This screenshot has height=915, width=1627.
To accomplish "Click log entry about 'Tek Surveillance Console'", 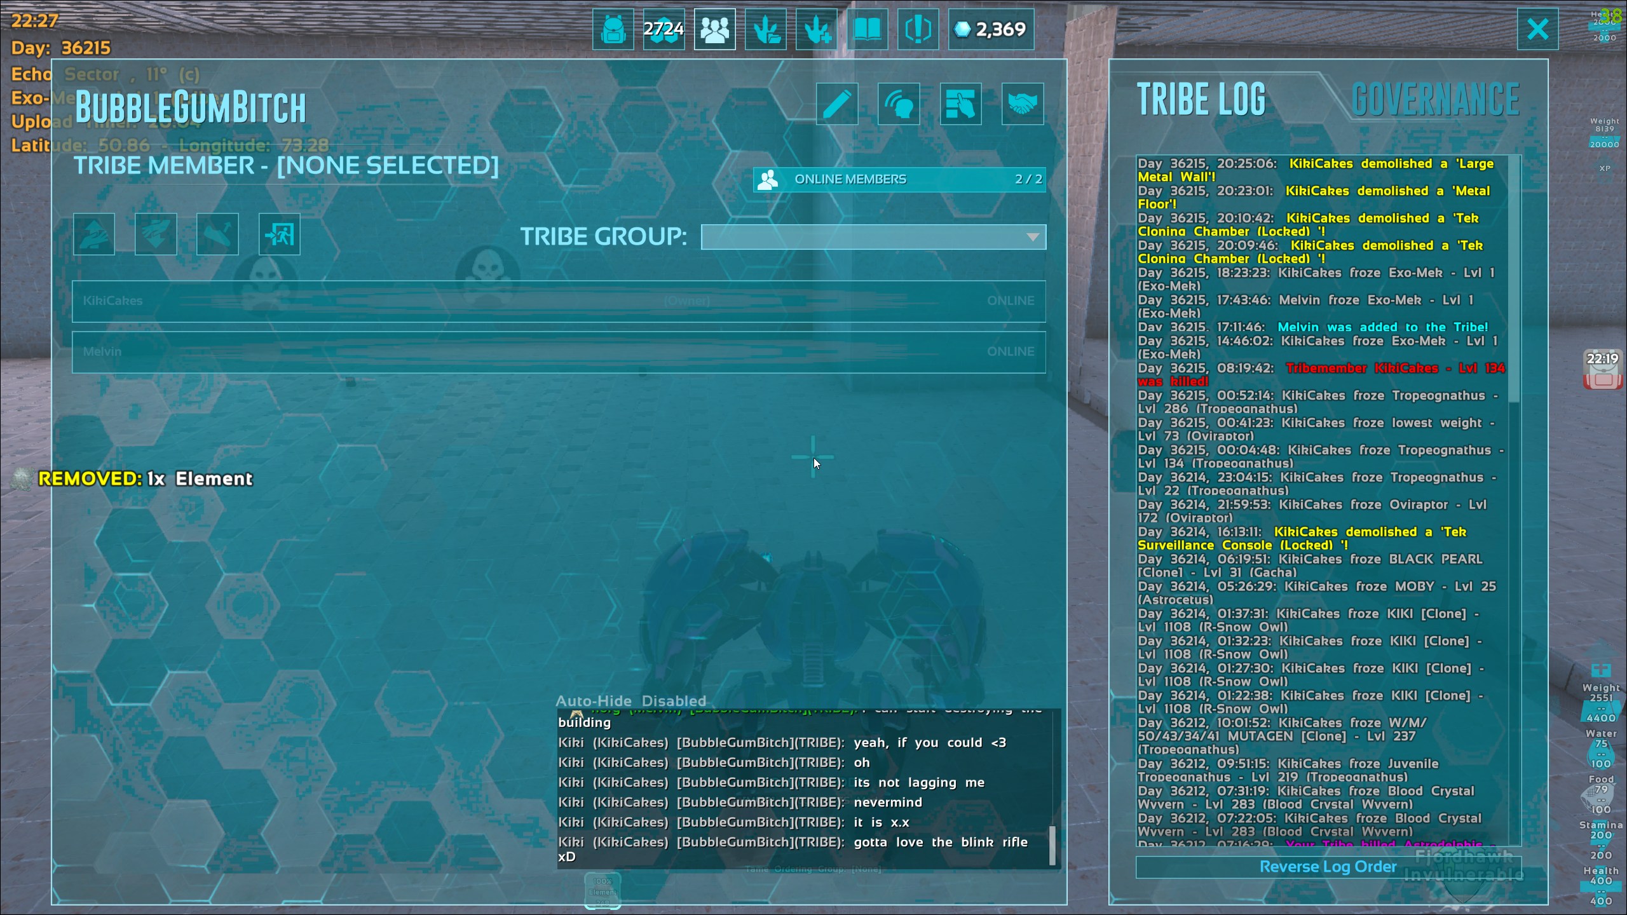I will pos(1302,539).
